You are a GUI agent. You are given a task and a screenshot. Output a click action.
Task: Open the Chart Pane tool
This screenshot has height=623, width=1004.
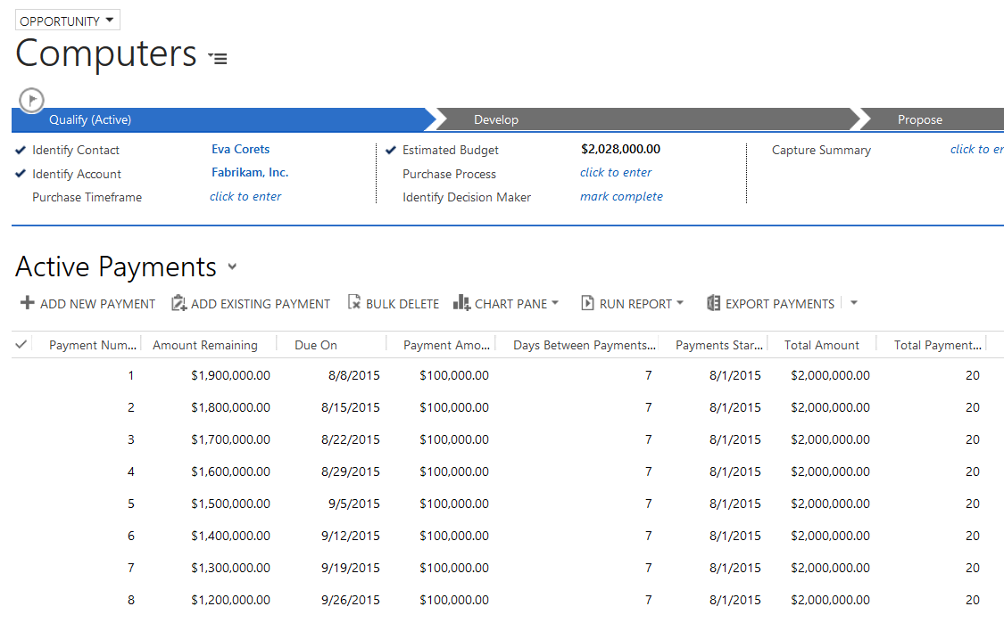coord(461,303)
